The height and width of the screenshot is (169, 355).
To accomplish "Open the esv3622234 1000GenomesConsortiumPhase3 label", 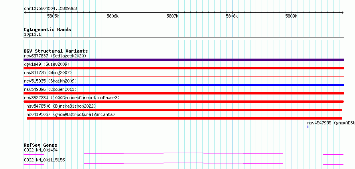I will (72, 98).
